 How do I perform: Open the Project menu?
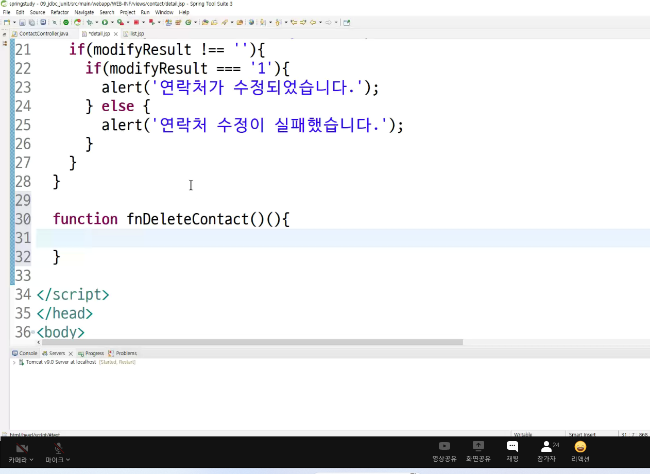[128, 12]
